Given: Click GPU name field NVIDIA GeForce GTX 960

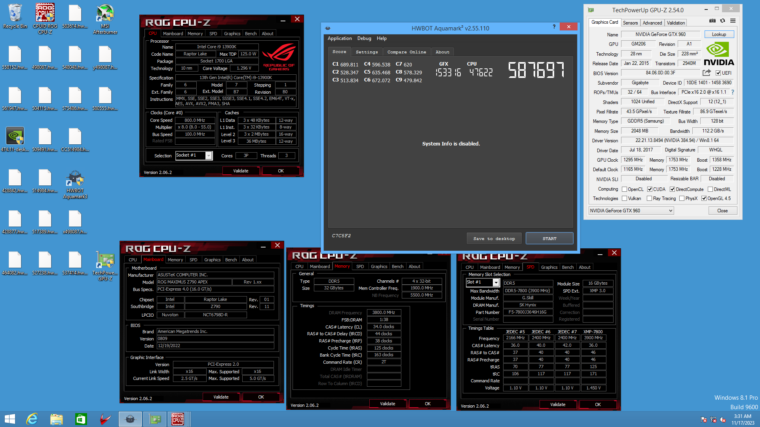Looking at the screenshot, I should tap(660, 34).
